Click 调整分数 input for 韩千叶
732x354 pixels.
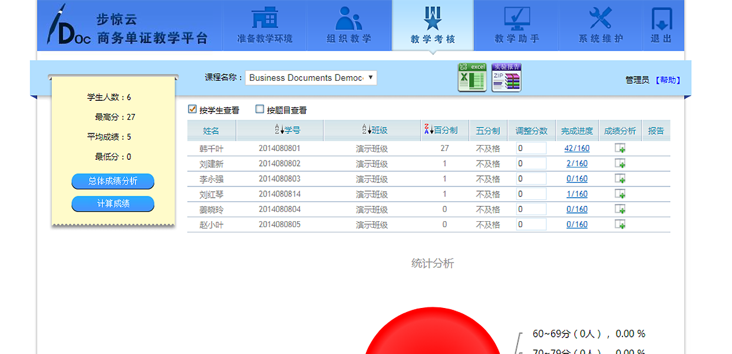(531, 149)
